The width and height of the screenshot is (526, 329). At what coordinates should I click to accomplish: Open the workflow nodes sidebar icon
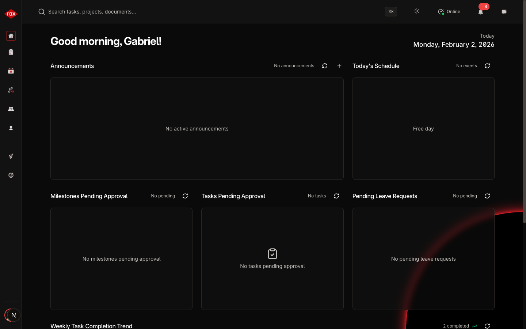tap(11, 90)
